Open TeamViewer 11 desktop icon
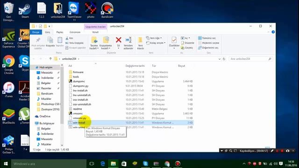This screenshot has width=299, height=168. coord(74,11)
